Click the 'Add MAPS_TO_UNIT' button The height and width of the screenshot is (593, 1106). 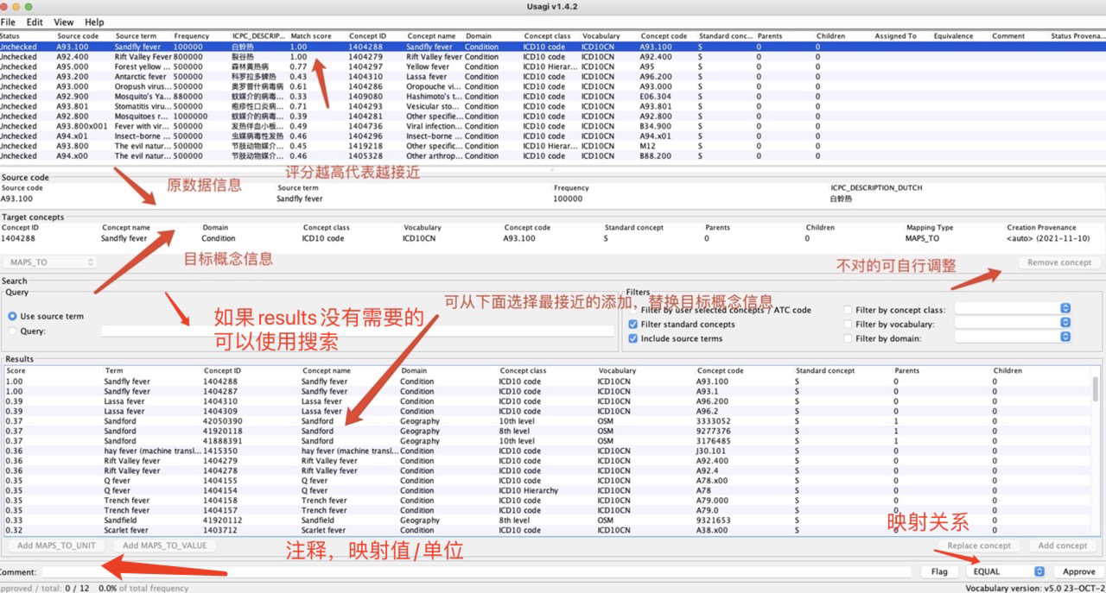[x=55, y=546]
